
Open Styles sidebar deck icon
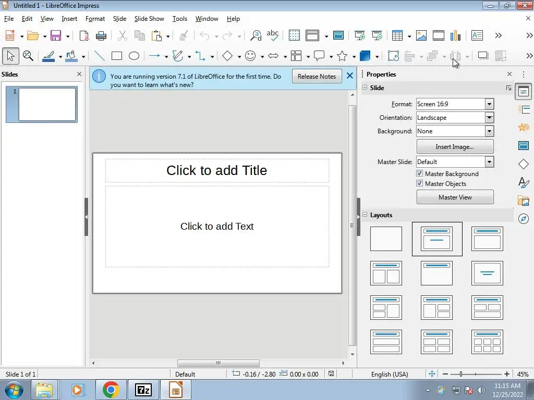tap(524, 182)
